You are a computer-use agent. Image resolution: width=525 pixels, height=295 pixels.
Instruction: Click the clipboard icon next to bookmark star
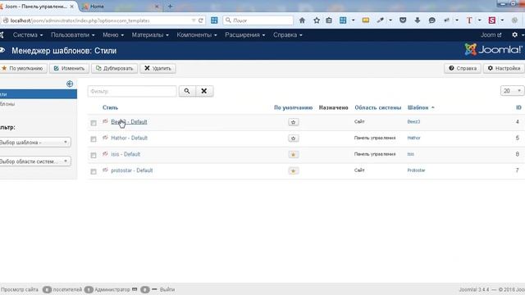point(329,20)
